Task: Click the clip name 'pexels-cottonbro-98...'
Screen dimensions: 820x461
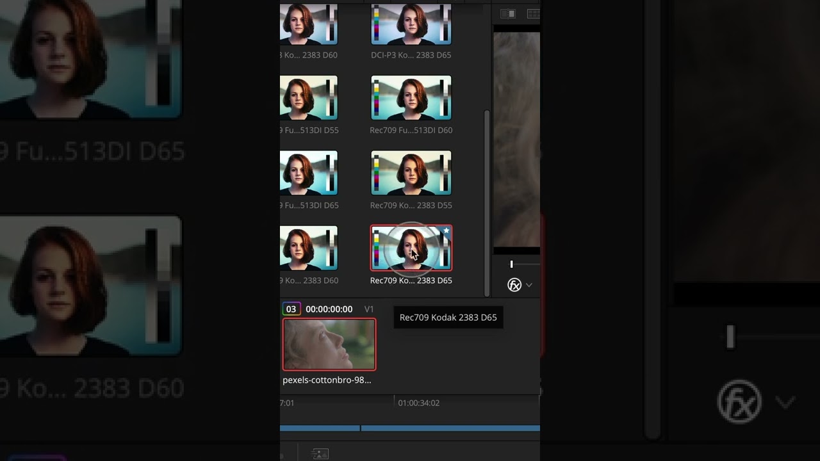Action: 327,380
